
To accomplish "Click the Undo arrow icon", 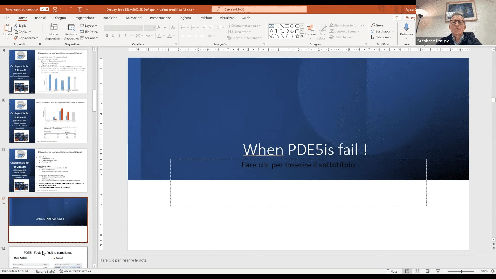I will (x=62, y=9).
